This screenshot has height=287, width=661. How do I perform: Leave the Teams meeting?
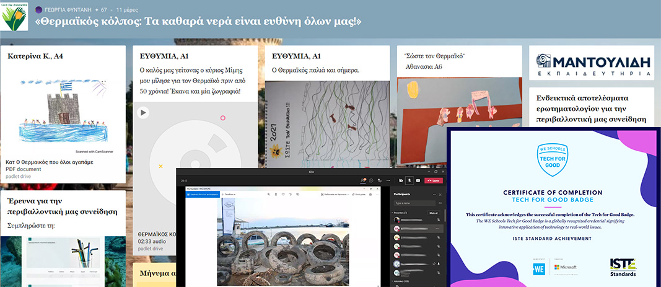tap(434, 180)
